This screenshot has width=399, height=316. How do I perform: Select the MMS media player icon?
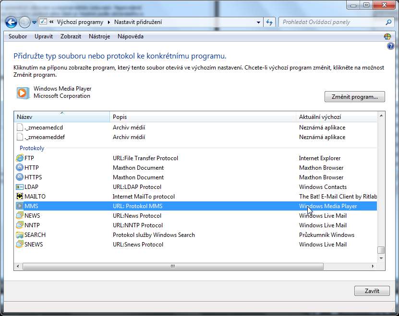point(20,206)
